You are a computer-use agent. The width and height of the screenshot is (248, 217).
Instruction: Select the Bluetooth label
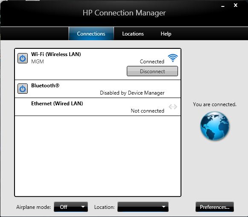click(45, 86)
